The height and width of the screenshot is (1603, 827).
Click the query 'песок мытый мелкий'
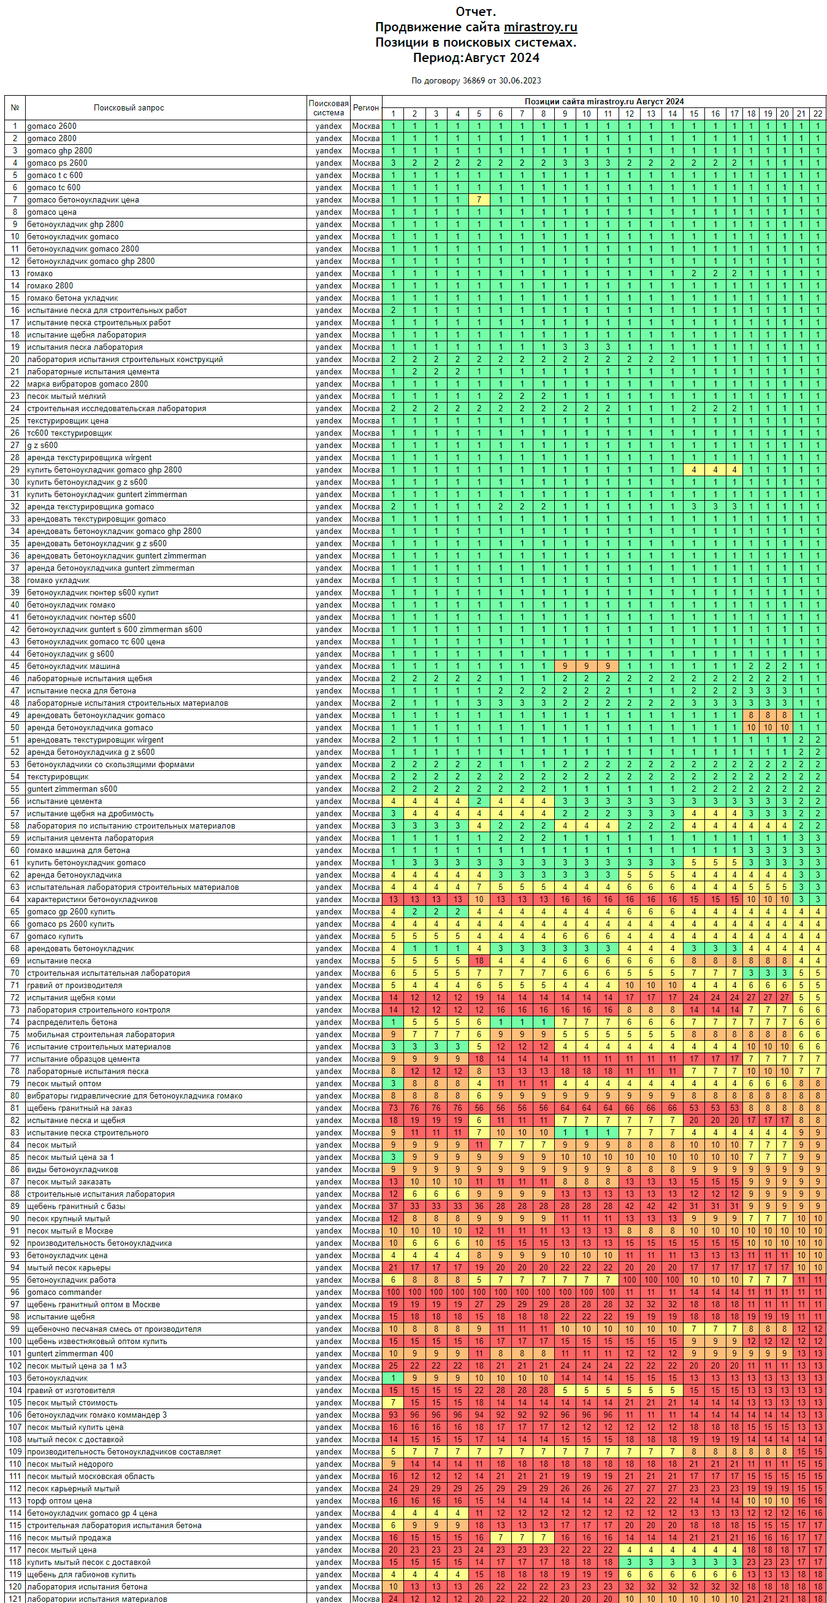pyautogui.click(x=67, y=396)
